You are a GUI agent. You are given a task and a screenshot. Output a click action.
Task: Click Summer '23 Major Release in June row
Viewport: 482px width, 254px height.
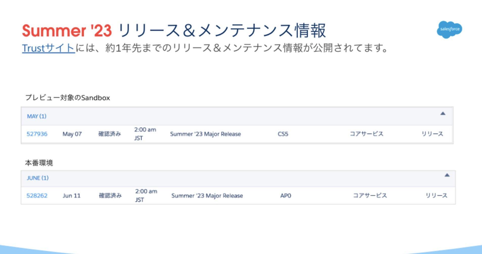point(207,196)
